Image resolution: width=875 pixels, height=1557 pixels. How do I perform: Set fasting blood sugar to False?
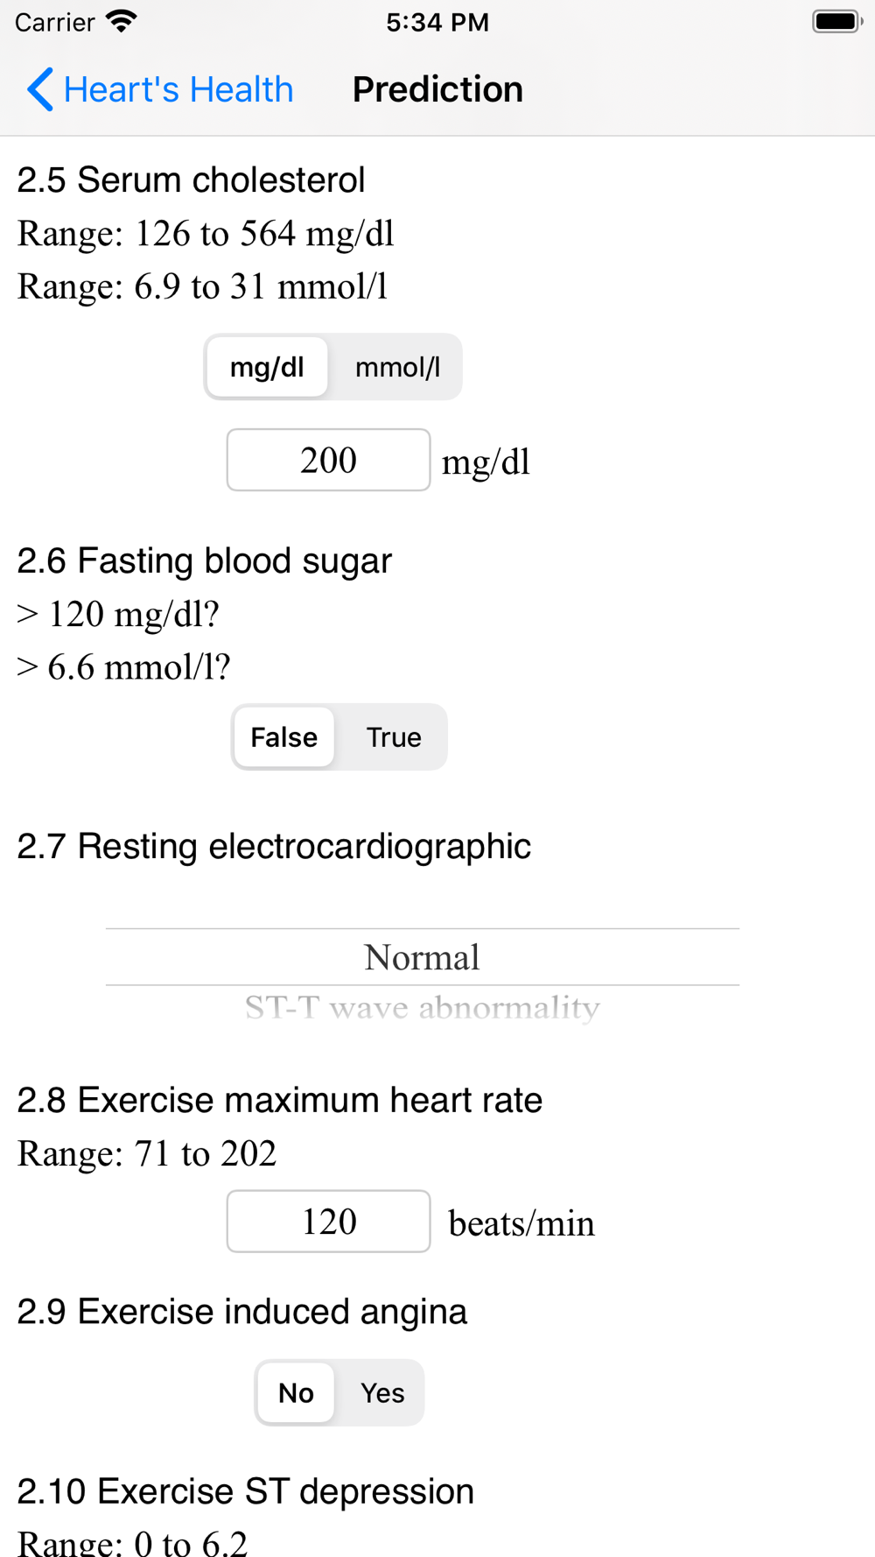(284, 737)
